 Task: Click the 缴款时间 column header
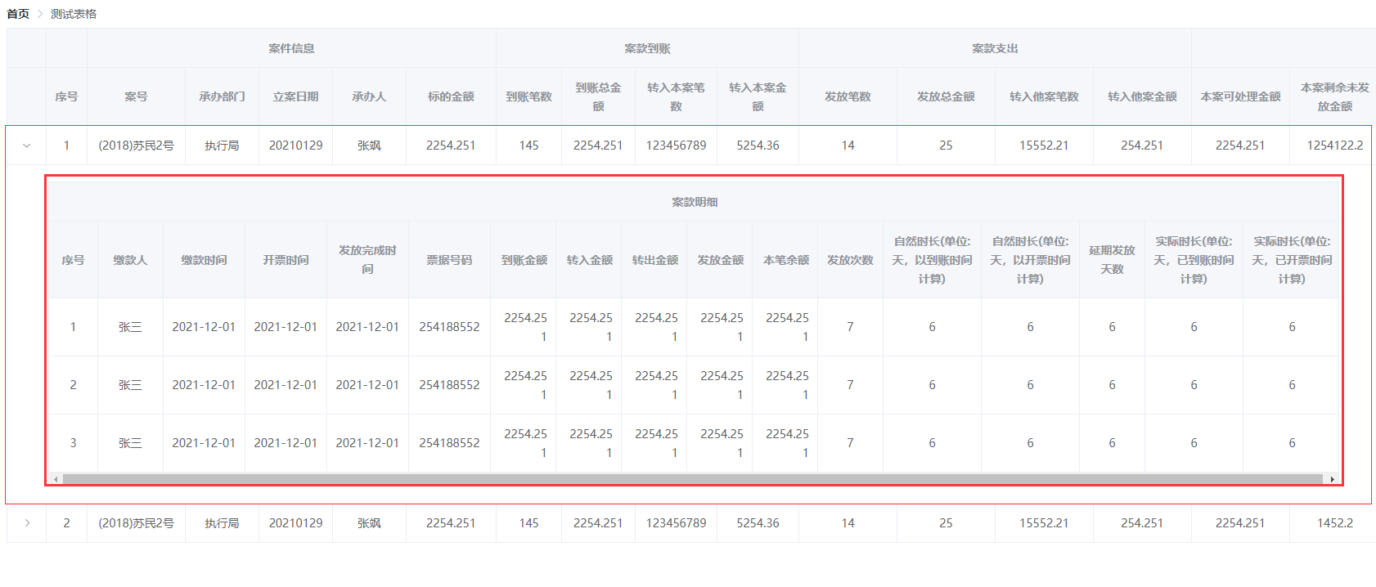[204, 260]
